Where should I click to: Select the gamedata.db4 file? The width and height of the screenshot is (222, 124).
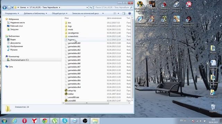tap(74, 56)
